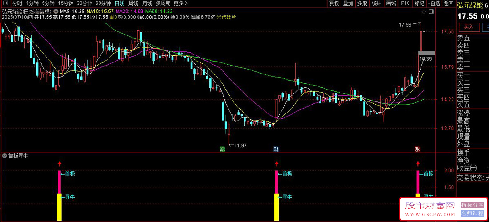This screenshot has width=489, height=222.
Task: Click the red 买入 buy button
Action: 469,27
